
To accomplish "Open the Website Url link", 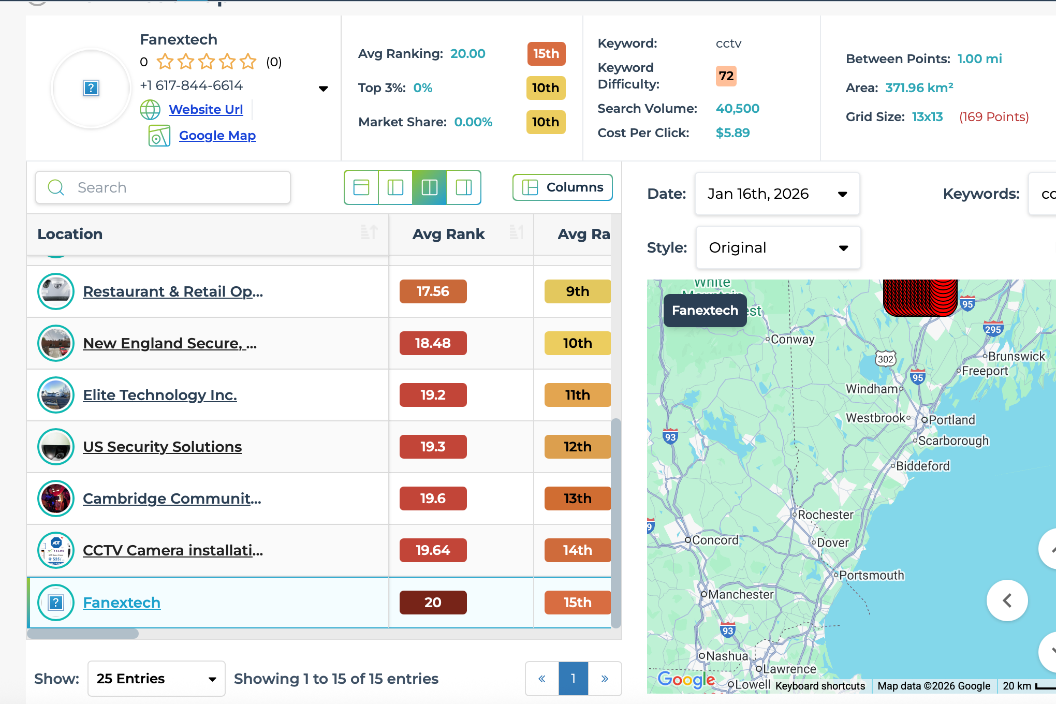I will pos(206,110).
